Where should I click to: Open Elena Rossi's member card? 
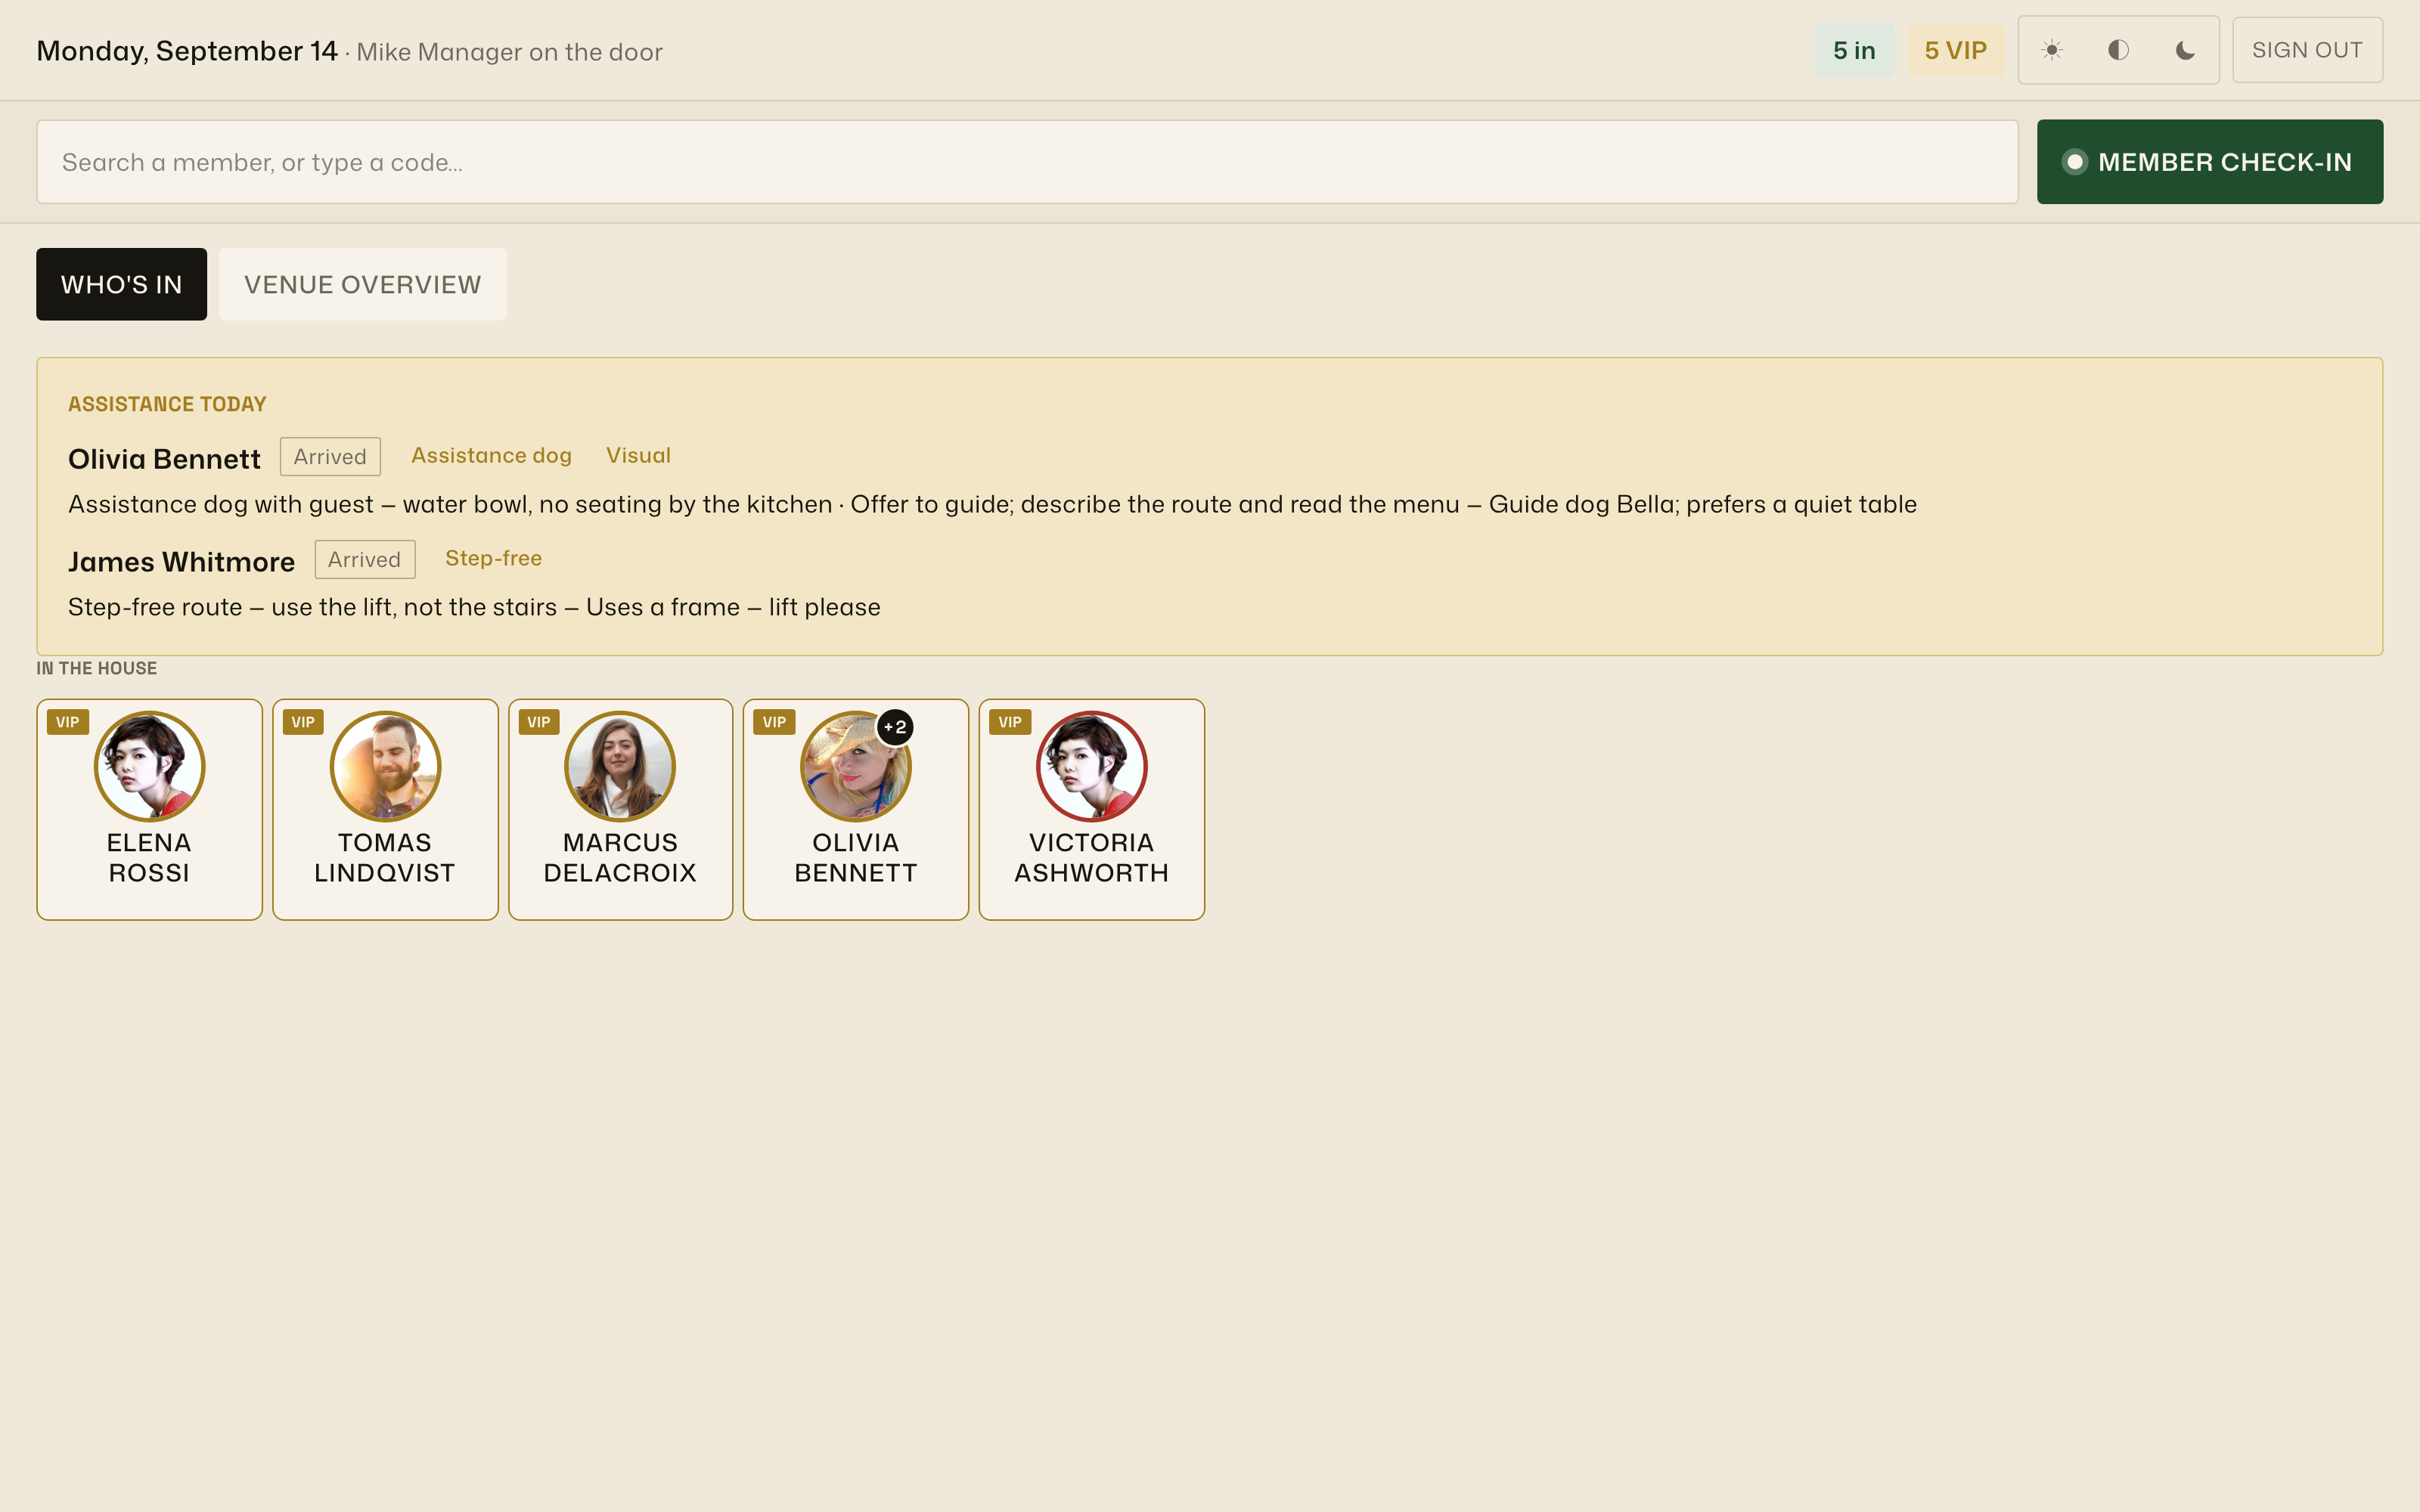click(149, 809)
